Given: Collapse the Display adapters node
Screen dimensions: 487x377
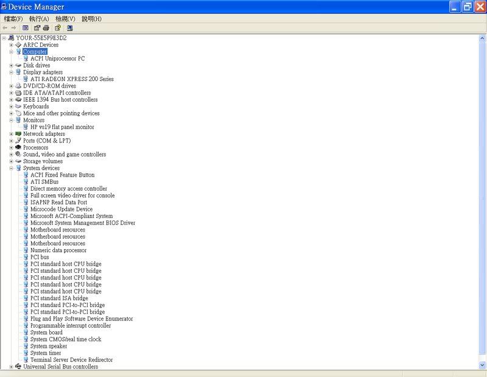Looking at the screenshot, I should (11, 72).
